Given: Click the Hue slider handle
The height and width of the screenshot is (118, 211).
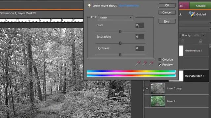Looking at the screenshot, I should coord(120,31).
